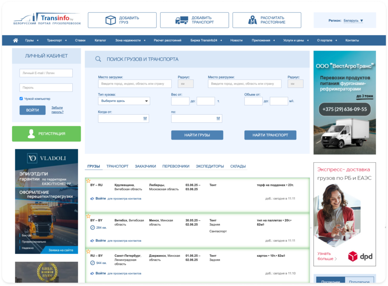This screenshot has height=286, width=388.
Task: Open calendar icon in 'Когда от' field
Action: (x=145, y=119)
